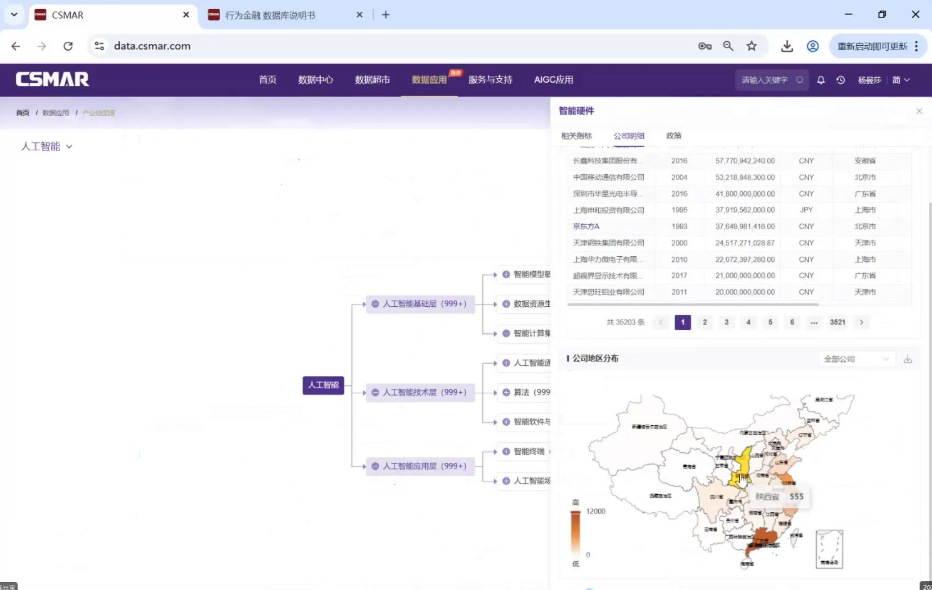932x590 pixels.
Task: Open notifications bell icon
Action: point(821,80)
